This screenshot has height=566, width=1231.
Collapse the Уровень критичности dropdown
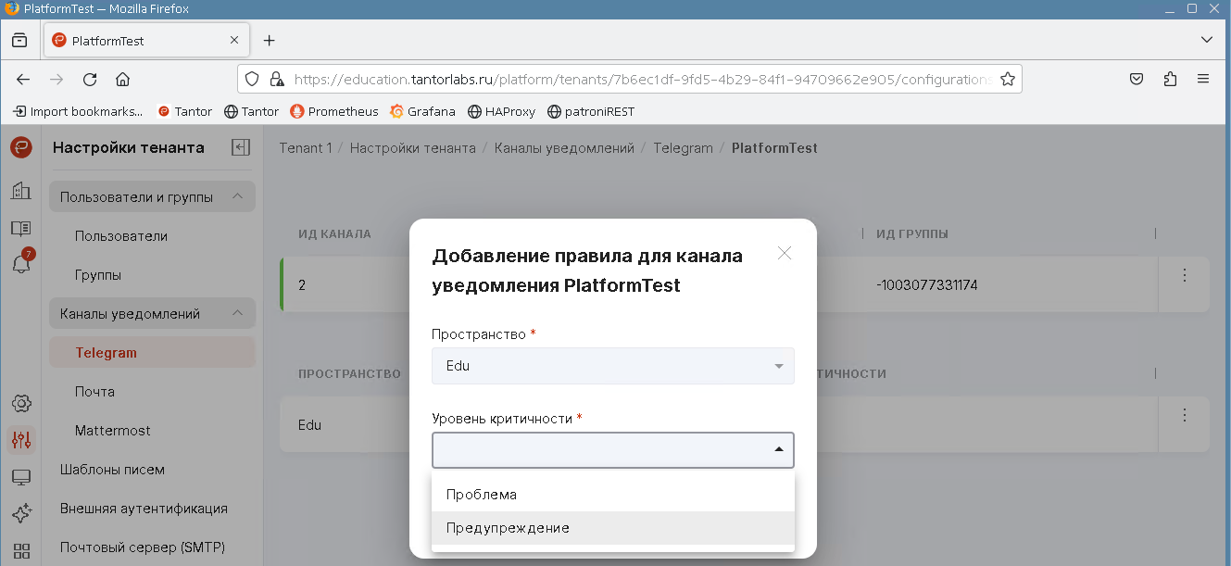(778, 450)
